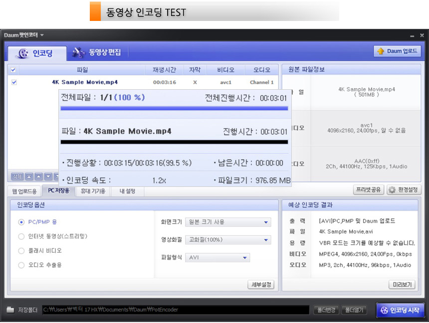
Task: Open the 파일형식 AVI dropdown
Action: (x=217, y=258)
